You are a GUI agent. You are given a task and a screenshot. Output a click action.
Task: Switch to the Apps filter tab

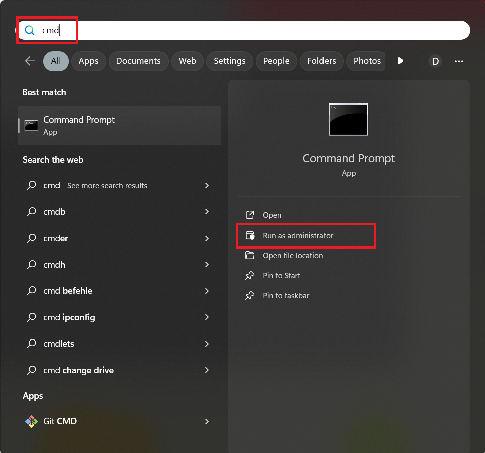pos(88,61)
